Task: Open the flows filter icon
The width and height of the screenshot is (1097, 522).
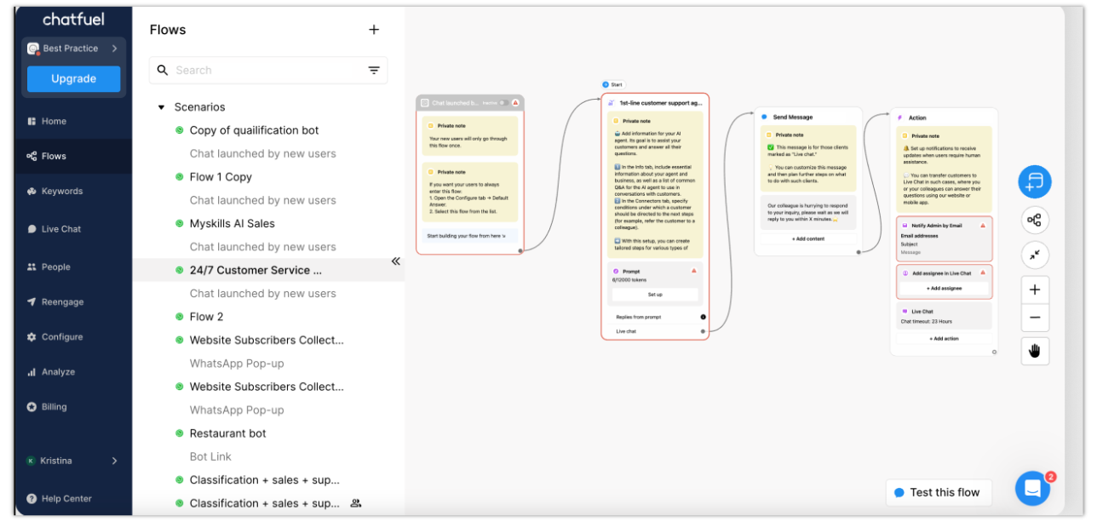Action: tap(374, 71)
